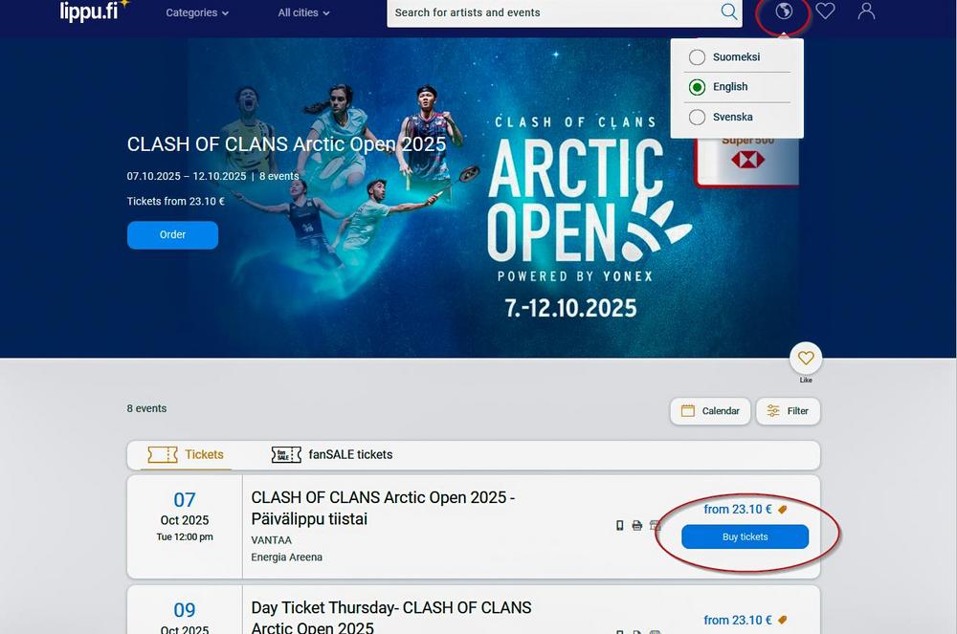
Task: Click Buy tickets for the Oct 07 event
Action: point(745,537)
